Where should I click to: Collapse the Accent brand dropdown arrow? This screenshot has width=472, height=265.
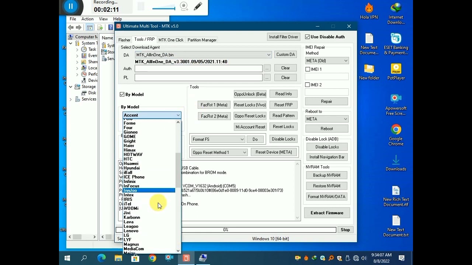[x=178, y=115]
